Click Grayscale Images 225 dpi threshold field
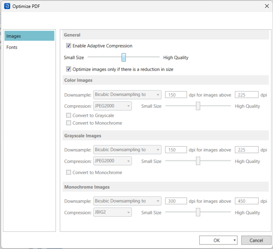 (247, 150)
